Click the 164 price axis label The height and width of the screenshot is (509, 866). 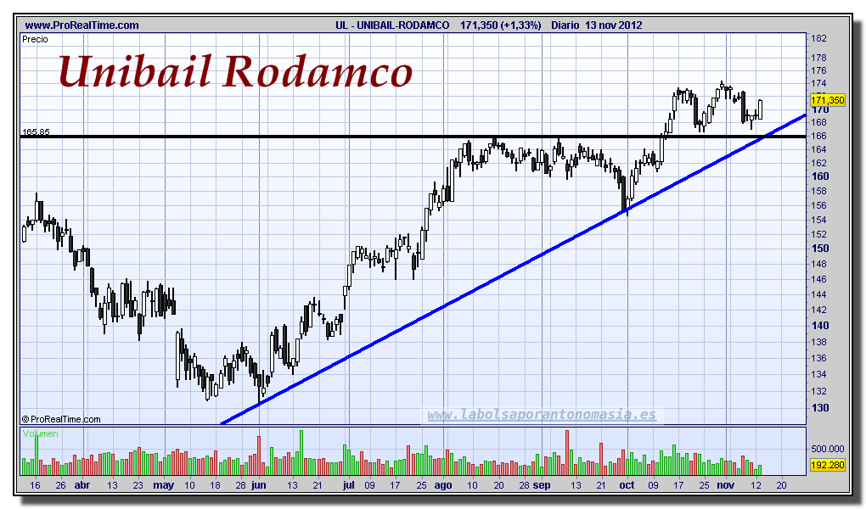(x=818, y=149)
